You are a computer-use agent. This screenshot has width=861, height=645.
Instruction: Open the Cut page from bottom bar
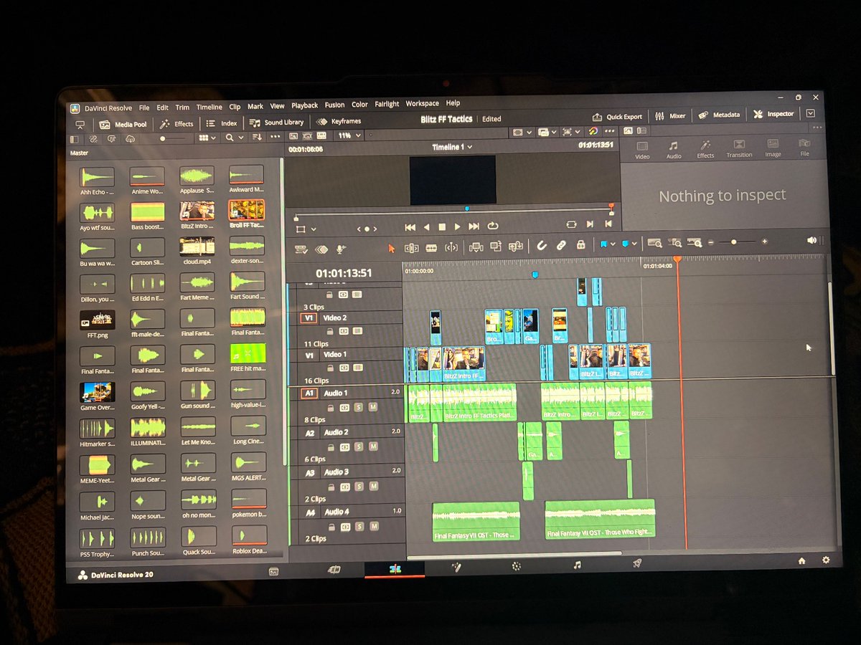point(333,570)
